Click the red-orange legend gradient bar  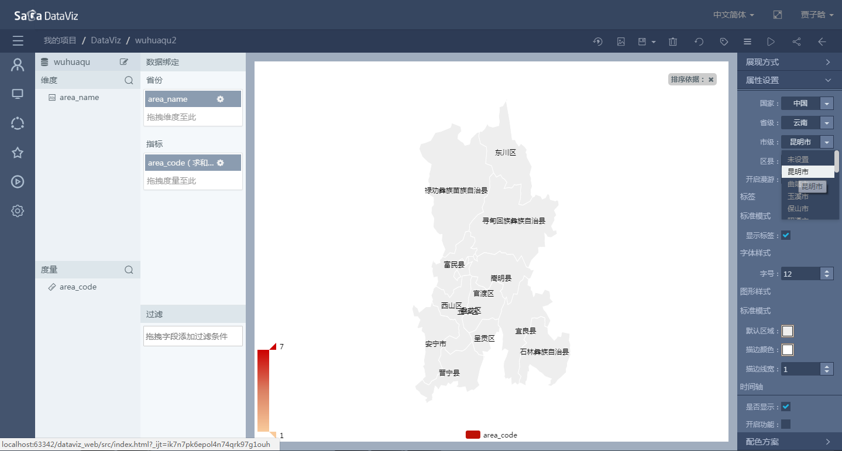263,391
